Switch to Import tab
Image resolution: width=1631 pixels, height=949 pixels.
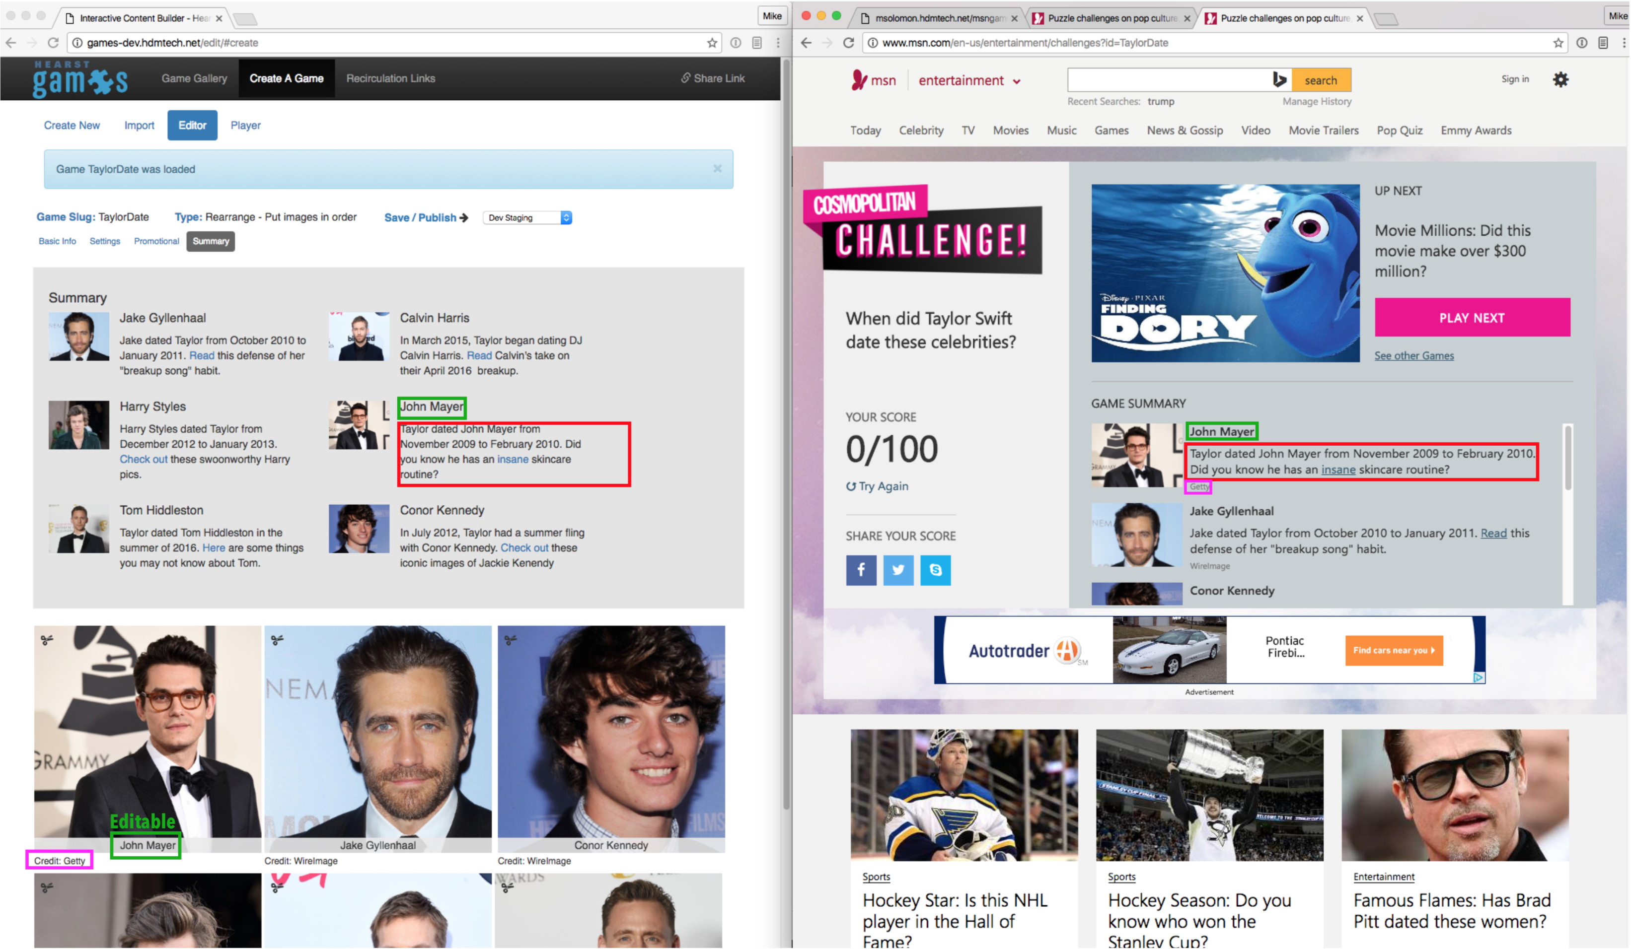[139, 126]
